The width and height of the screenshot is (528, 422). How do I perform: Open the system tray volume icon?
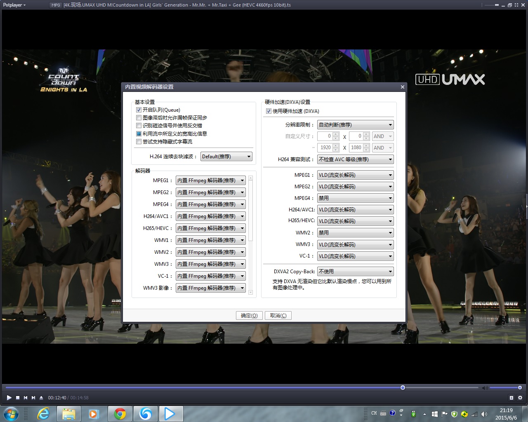click(484, 414)
